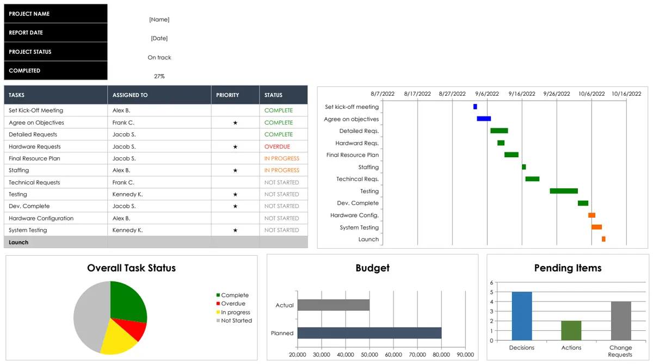Viewport: 653px width, 364px height.
Task: Click the green Dev. Complete Gantt bar
Action: [583, 203]
